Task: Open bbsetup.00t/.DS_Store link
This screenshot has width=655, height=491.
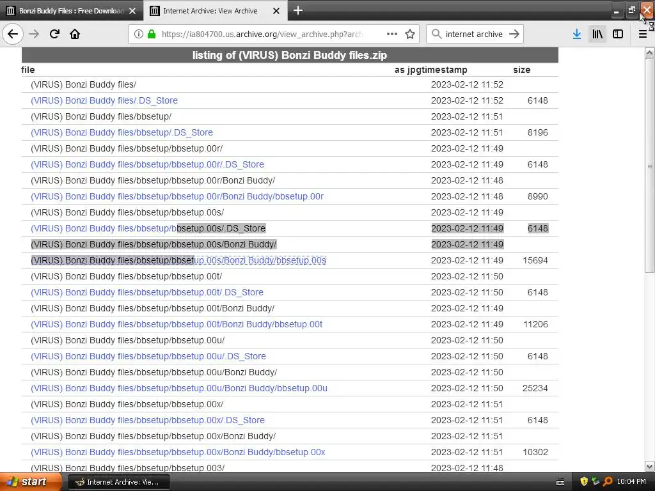Action: click(147, 292)
